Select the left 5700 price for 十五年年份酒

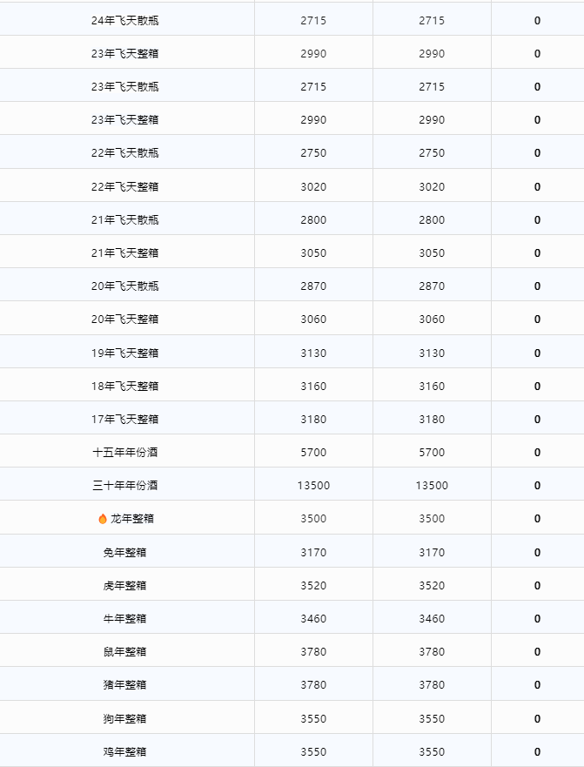click(313, 452)
